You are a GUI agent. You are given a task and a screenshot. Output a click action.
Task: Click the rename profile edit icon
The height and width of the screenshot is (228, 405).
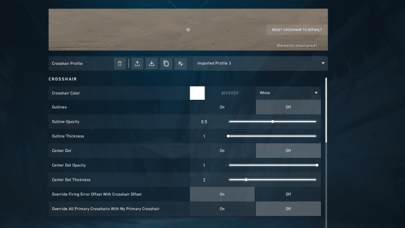click(180, 64)
